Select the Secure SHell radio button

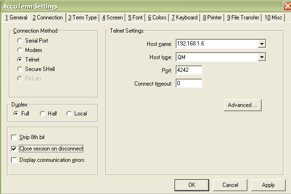tap(20, 69)
